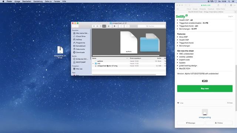Open the Finder arrange-by dropdown
This screenshot has height=133, width=237.
pos(109,26)
